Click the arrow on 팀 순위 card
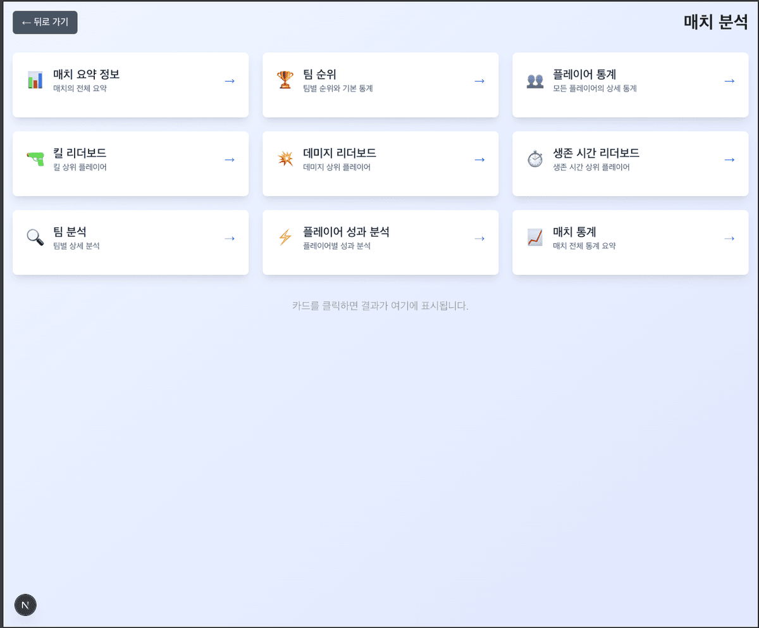This screenshot has width=759, height=628. point(479,81)
